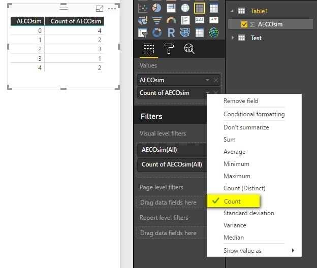Click count cell 4 in AECOsim 0 row
The image size is (317, 268).
(x=74, y=30)
